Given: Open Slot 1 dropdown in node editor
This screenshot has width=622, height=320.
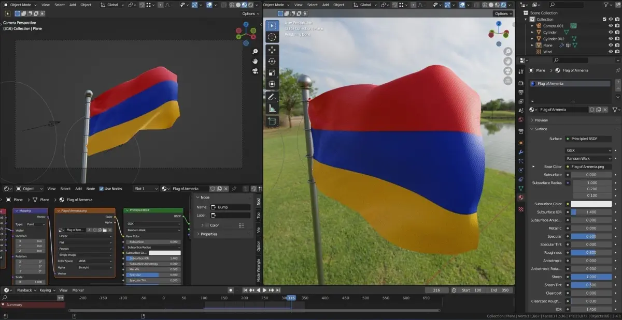Looking at the screenshot, I should pos(145,189).
